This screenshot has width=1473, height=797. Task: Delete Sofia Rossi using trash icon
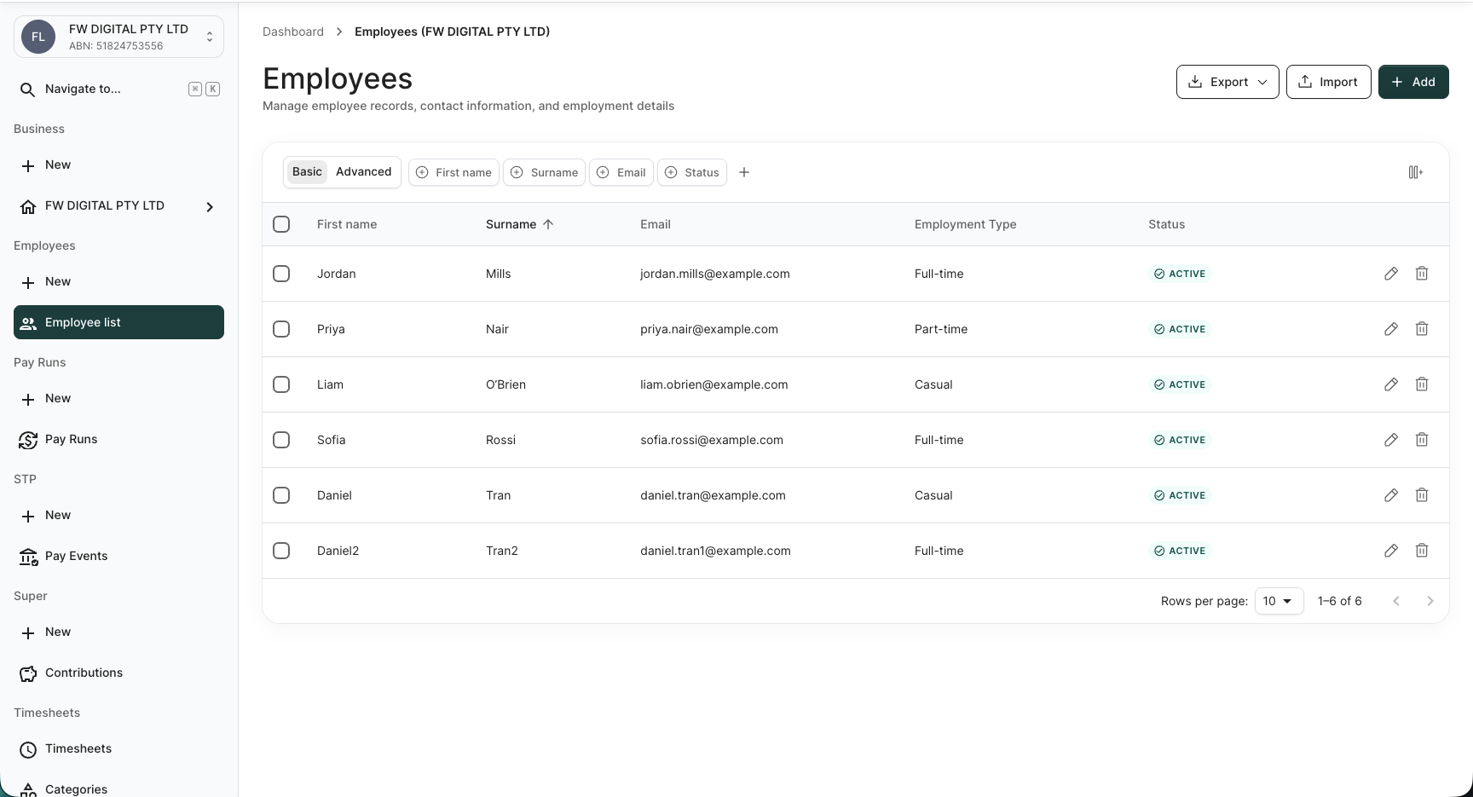(x=1422, y=440)
